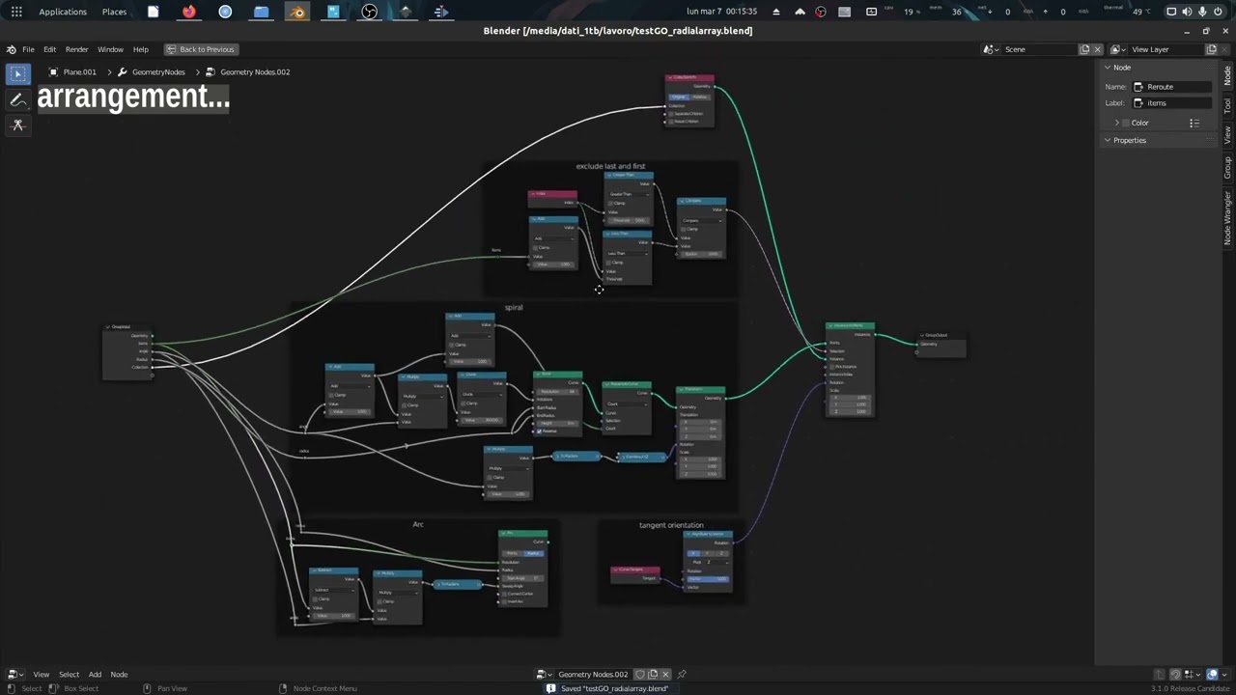Viewport: 1236px width, 695px height.
Task: Open the Render menu
Action: coord(76,49)
